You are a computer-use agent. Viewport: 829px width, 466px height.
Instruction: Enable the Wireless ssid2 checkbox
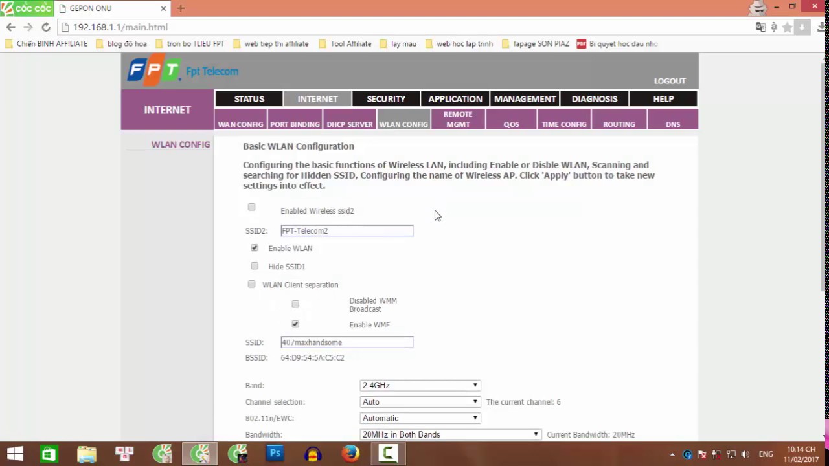251,207
